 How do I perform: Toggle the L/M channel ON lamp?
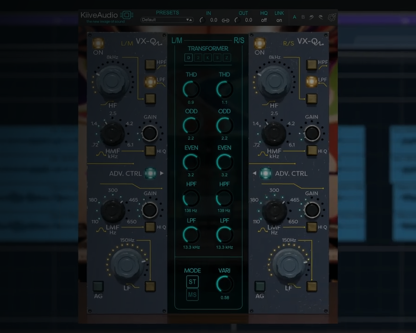point(98,44)
